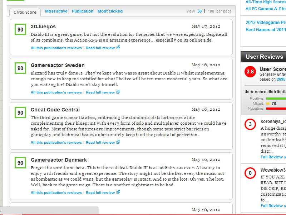Open Wowablow3's Full Review link
This screenshot has height=215, width=286.
click(273, 206)
